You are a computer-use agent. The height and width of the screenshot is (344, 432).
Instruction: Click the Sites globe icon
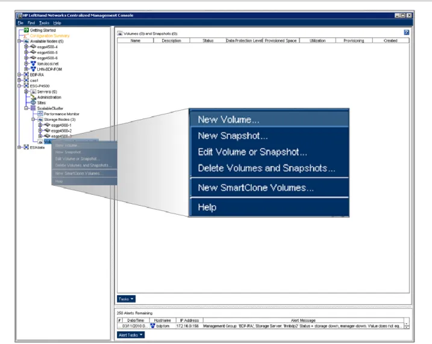pyautogui.click(x=33, y=103)
